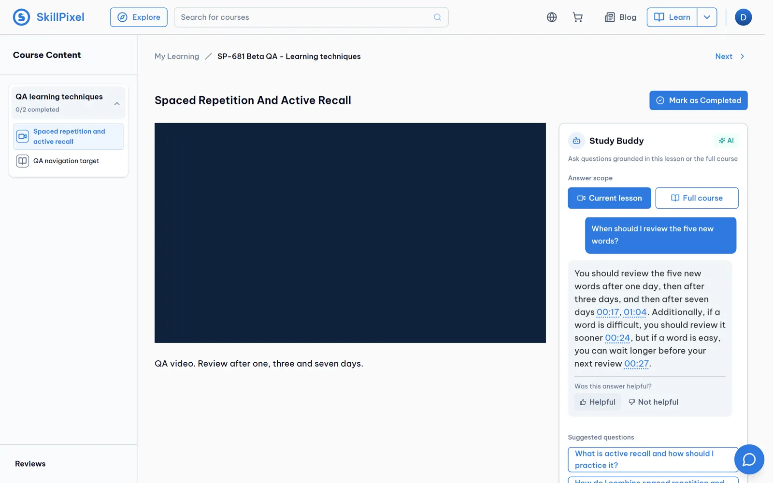Click the search magnifier icon

pos(437,17)
